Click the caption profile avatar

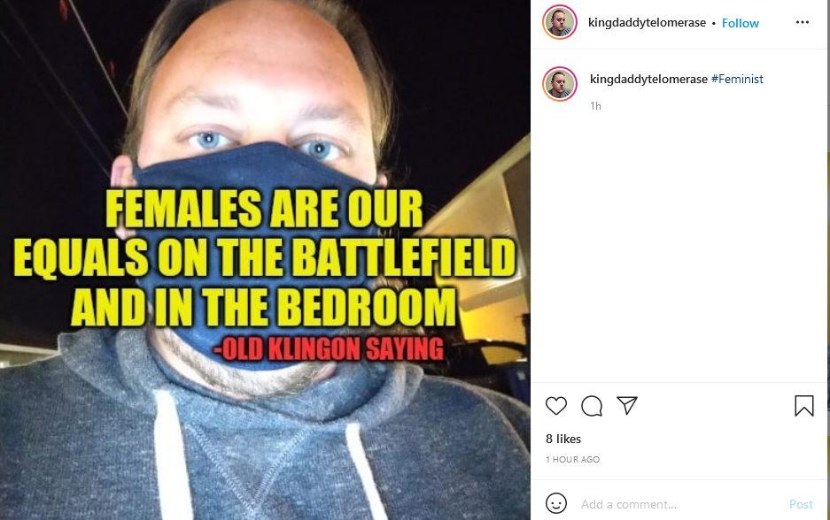pos(560,84)
